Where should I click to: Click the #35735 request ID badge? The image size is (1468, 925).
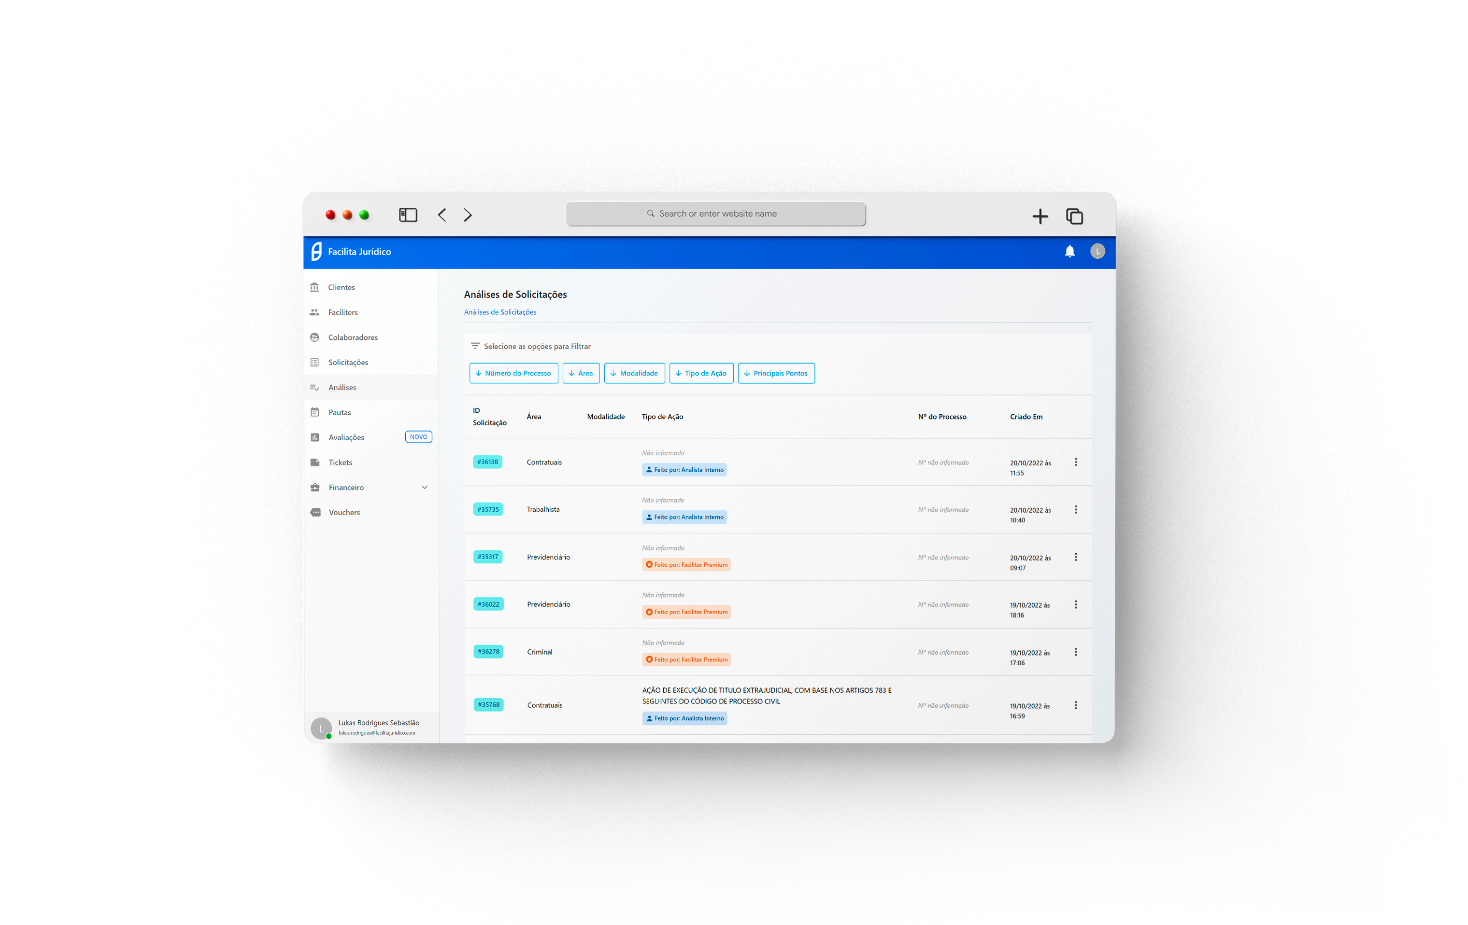488,509
